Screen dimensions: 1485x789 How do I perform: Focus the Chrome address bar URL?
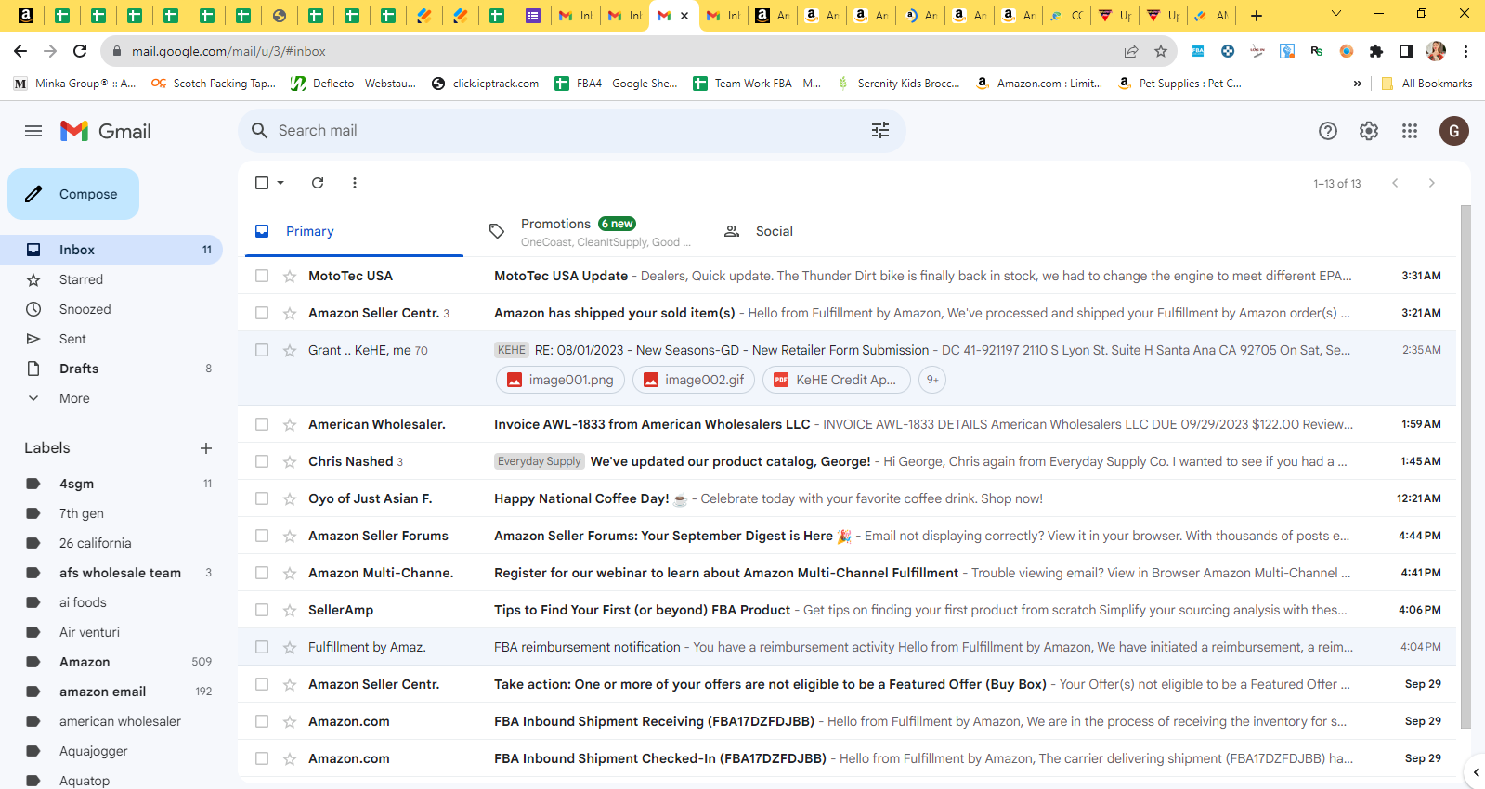228,51
